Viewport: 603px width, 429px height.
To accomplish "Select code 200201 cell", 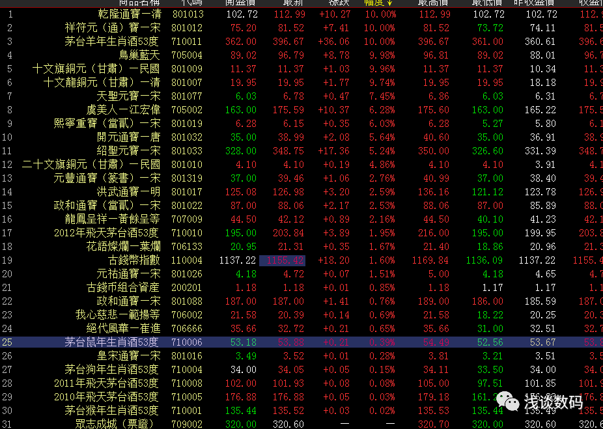I will tap(187, 288).
